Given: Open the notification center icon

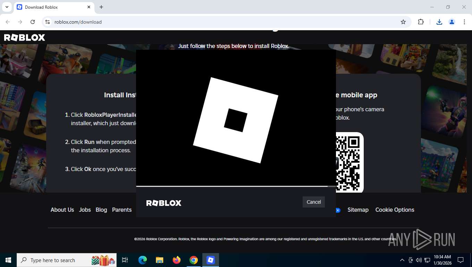Looking at the screenshot, I should [x=461, y=260].
